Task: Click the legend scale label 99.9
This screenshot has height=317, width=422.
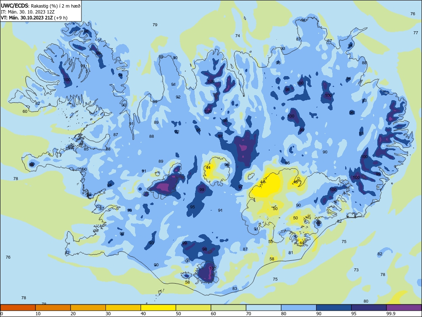Action: point(390,314)
